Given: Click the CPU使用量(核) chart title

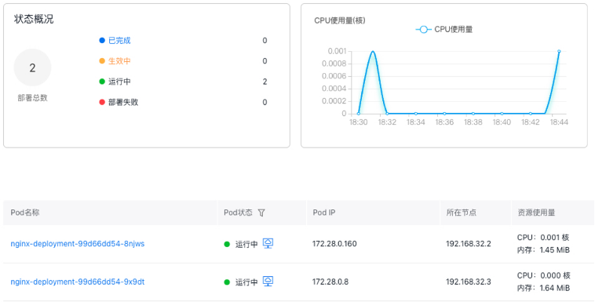Looking at the screenshot, I should [x=340, y=20].
